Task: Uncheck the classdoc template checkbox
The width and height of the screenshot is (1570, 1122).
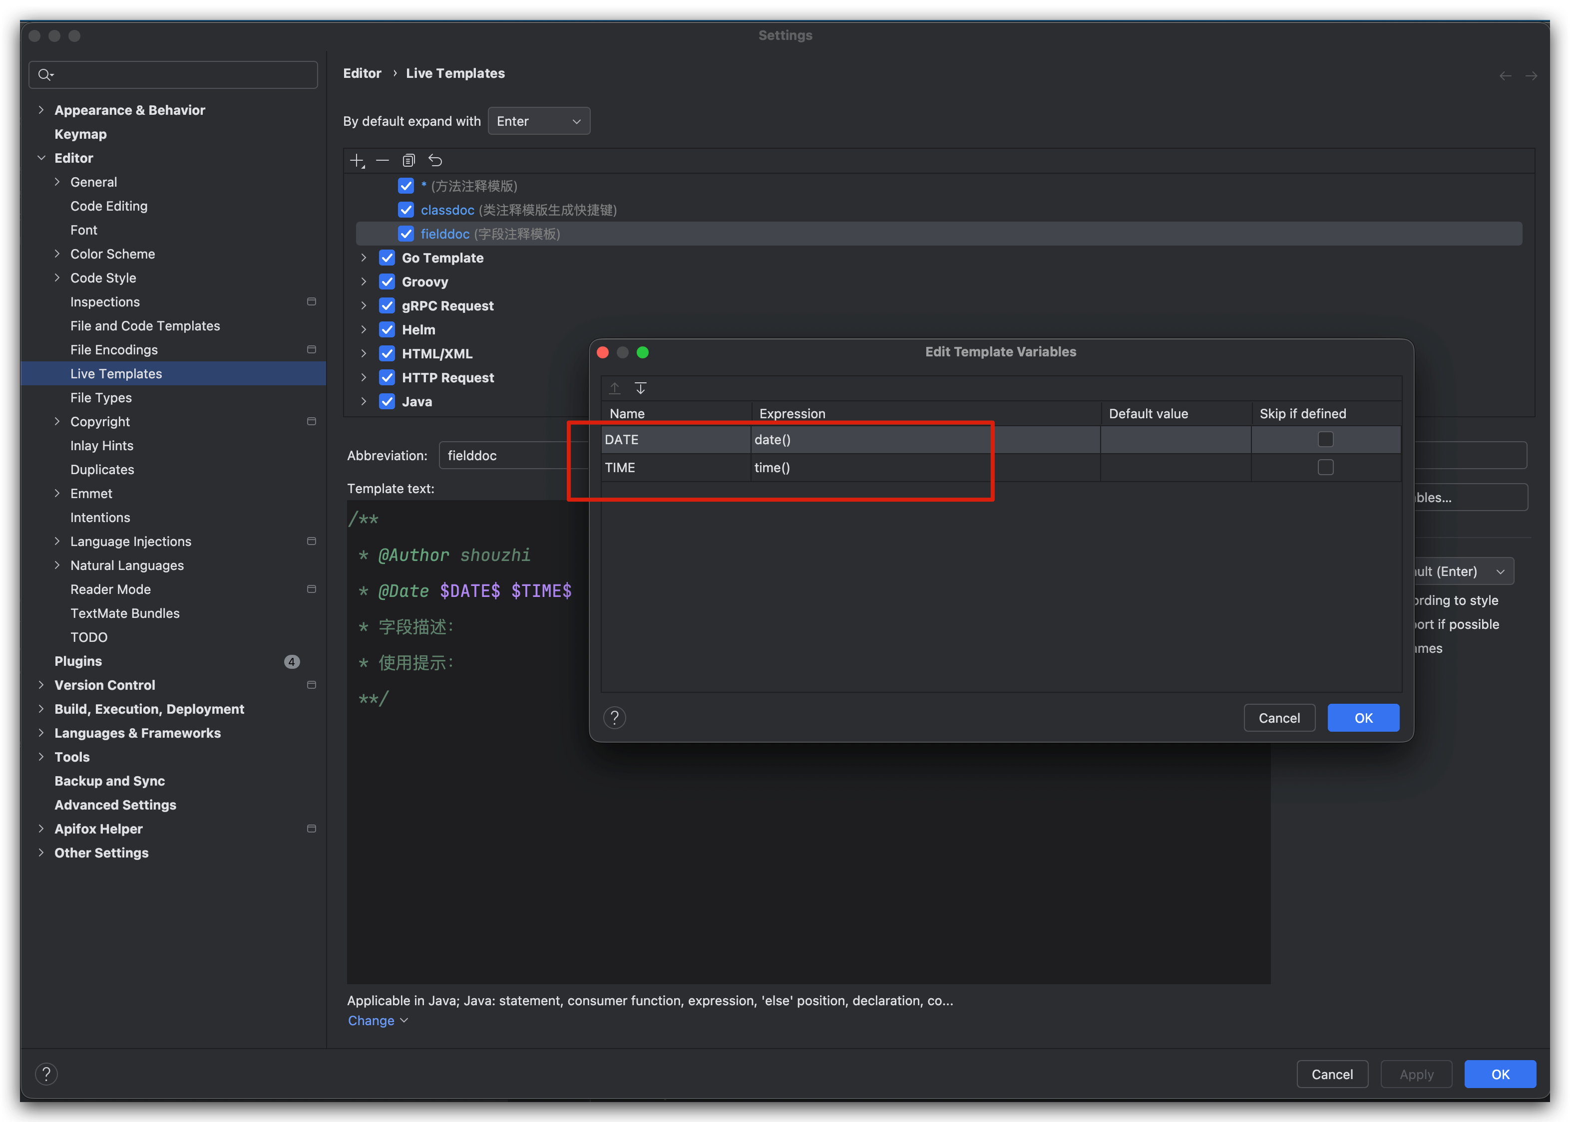Action: 406,210
